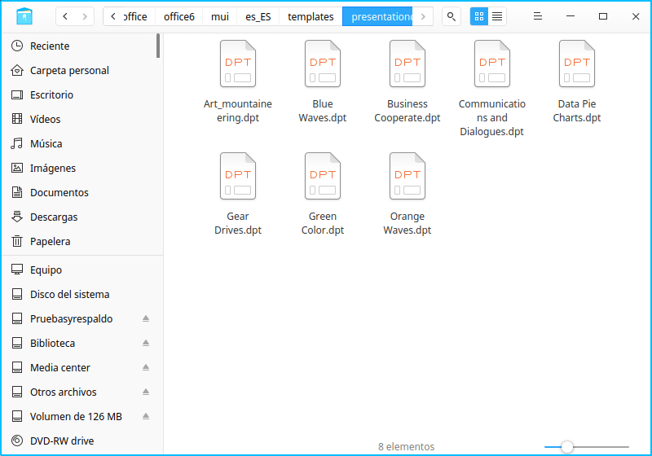Viewport: 652px width, 456px height.
Task: Maximize the file manager window
Action: (x=603, y=16)
